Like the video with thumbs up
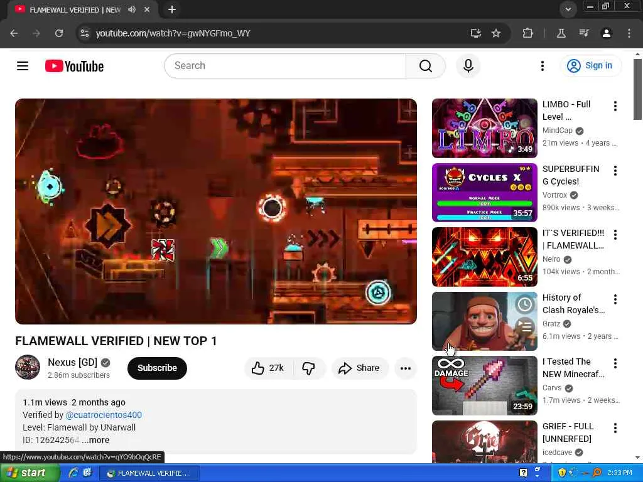The image size is (643, 482). coord(267,368)
